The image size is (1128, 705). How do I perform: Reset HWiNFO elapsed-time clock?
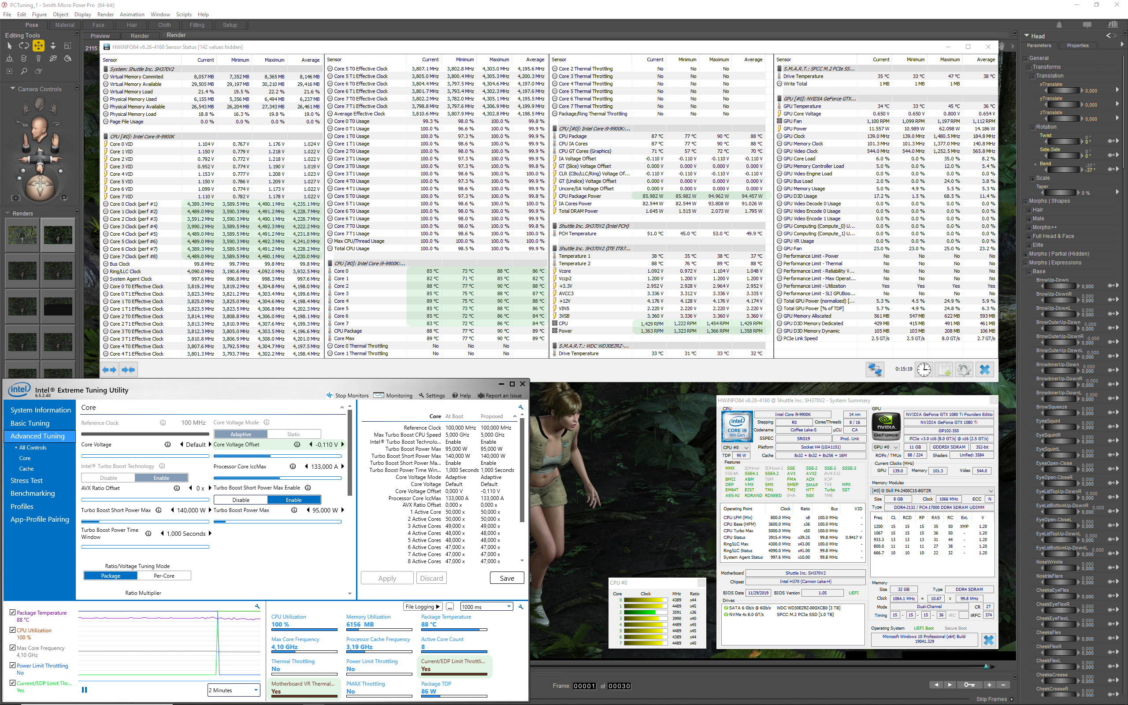(x=924, y=370)
